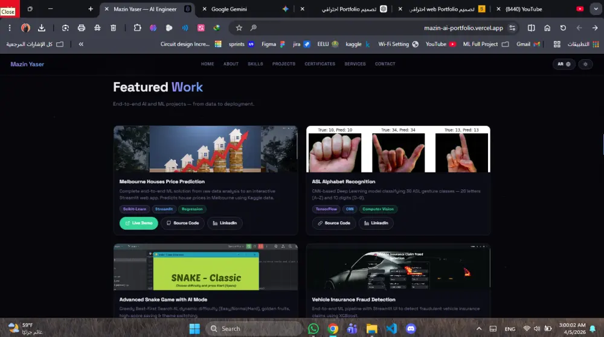Open the Gmail bookmark
This screenshot has width=604, height=337.
(528, 44)
